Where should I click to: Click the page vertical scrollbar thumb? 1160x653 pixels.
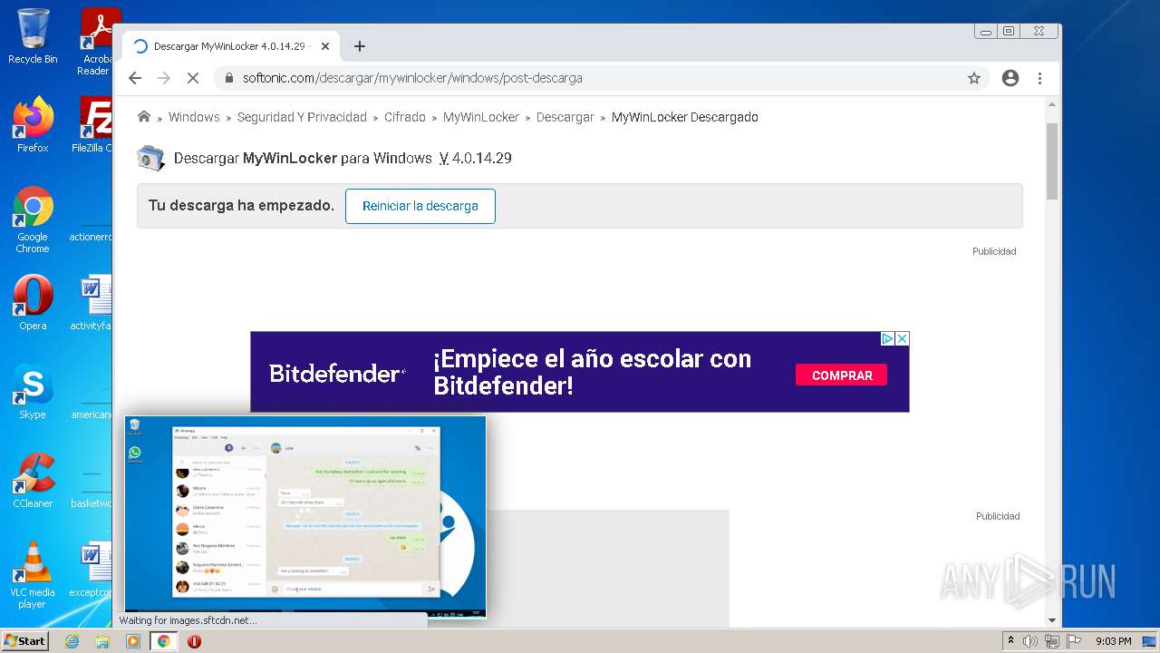tap(1051, 160)
